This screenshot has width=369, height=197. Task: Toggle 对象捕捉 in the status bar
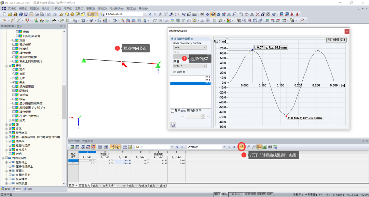coord(250,194)
